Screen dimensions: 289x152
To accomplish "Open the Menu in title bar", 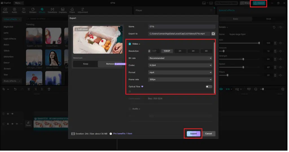I will [x=19, y=3].
